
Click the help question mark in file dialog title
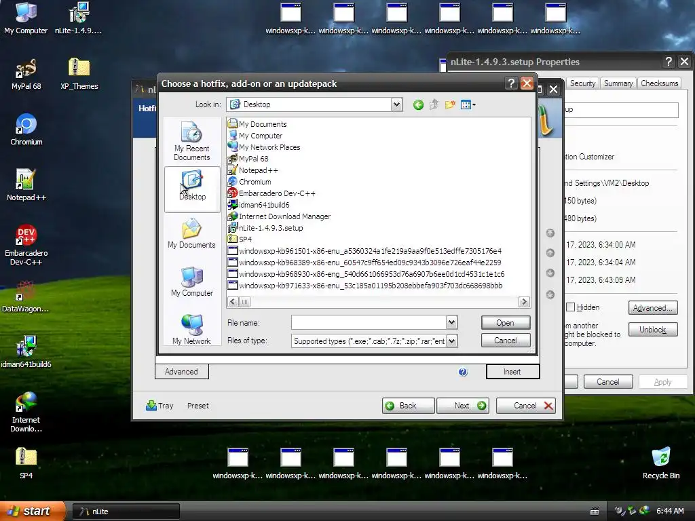tap(511, 83)
